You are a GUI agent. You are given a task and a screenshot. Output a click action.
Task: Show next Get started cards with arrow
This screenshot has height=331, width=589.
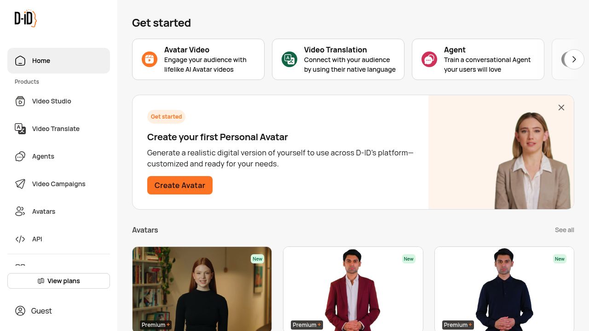(574, 59)
